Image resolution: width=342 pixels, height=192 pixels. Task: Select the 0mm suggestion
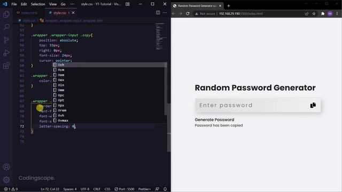coord(110,90)
